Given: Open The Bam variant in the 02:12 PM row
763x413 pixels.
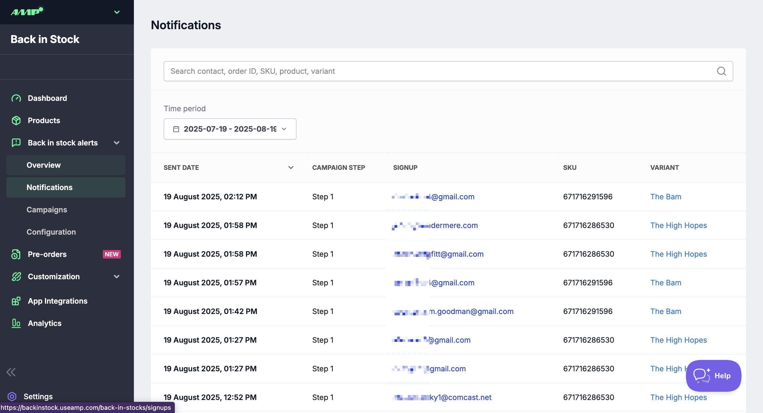Looking at the screenshot, I should coord(665,197).
